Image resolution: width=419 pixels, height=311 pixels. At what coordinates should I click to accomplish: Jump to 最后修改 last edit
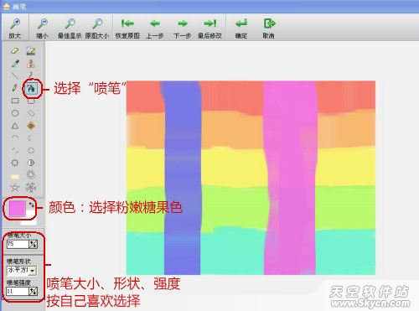[x=209, y=29]
